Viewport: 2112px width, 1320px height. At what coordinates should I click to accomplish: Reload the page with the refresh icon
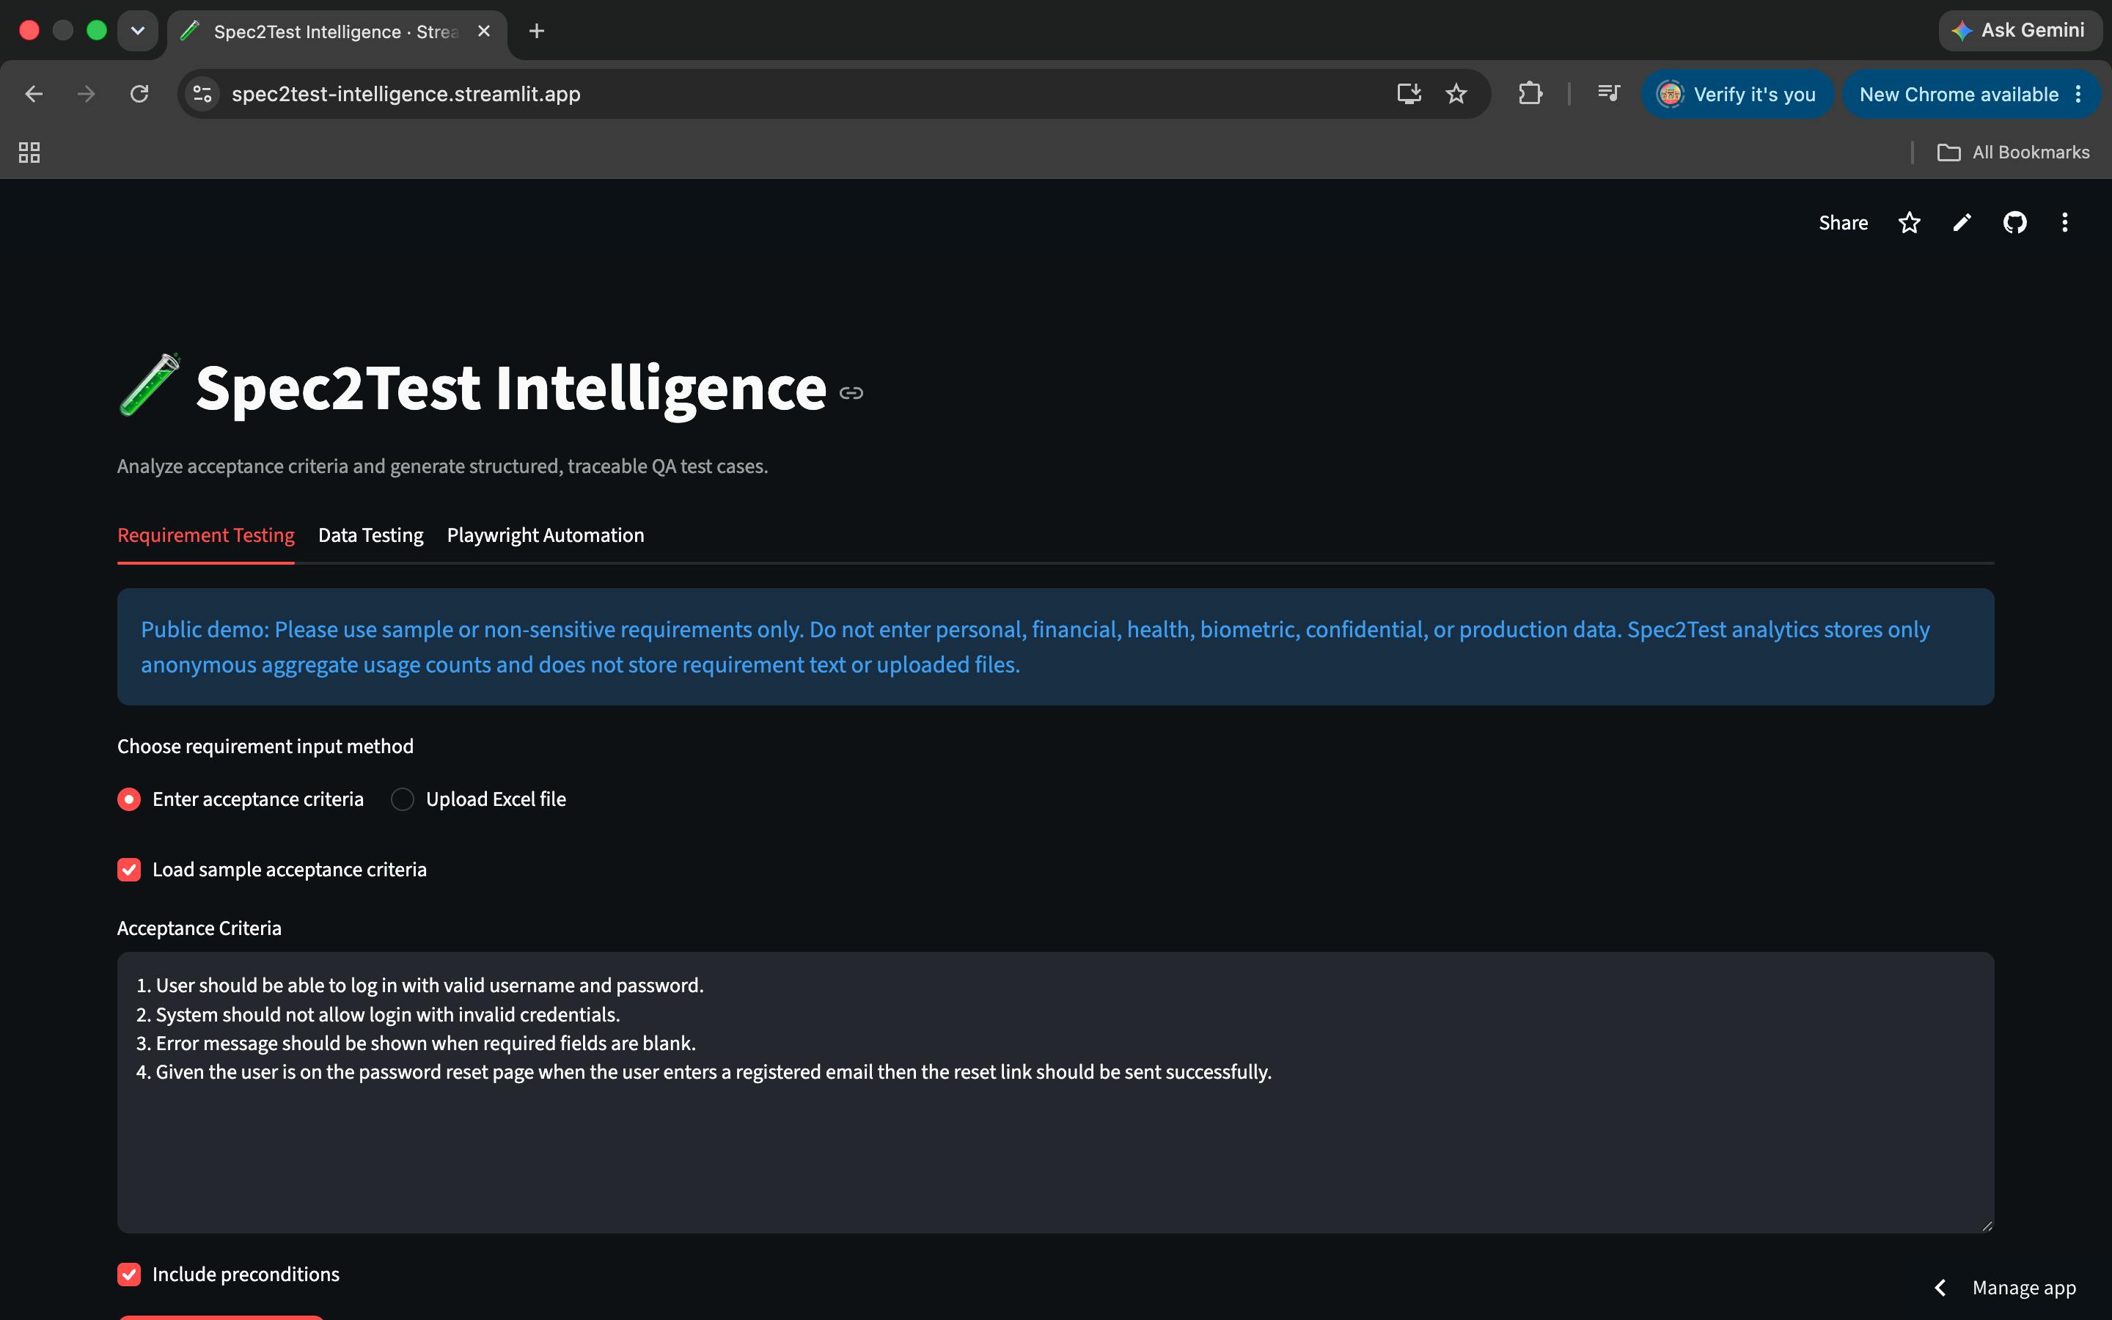139,93
